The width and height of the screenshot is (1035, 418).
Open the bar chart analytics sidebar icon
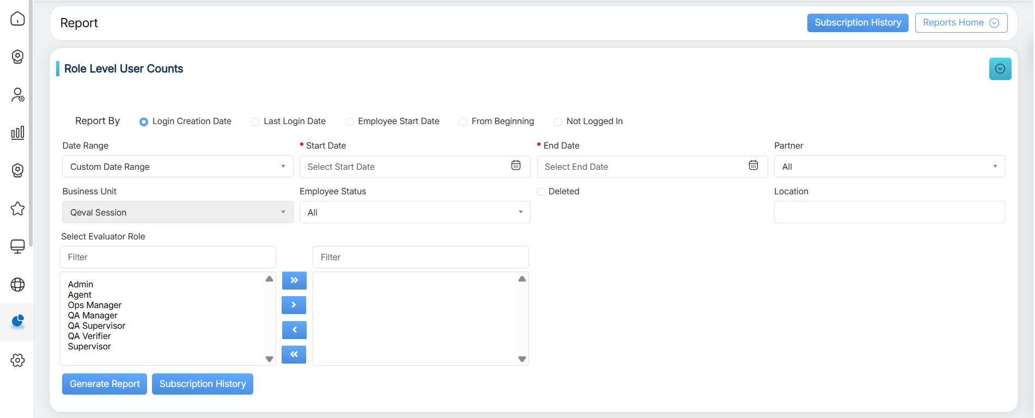(17, 133)
